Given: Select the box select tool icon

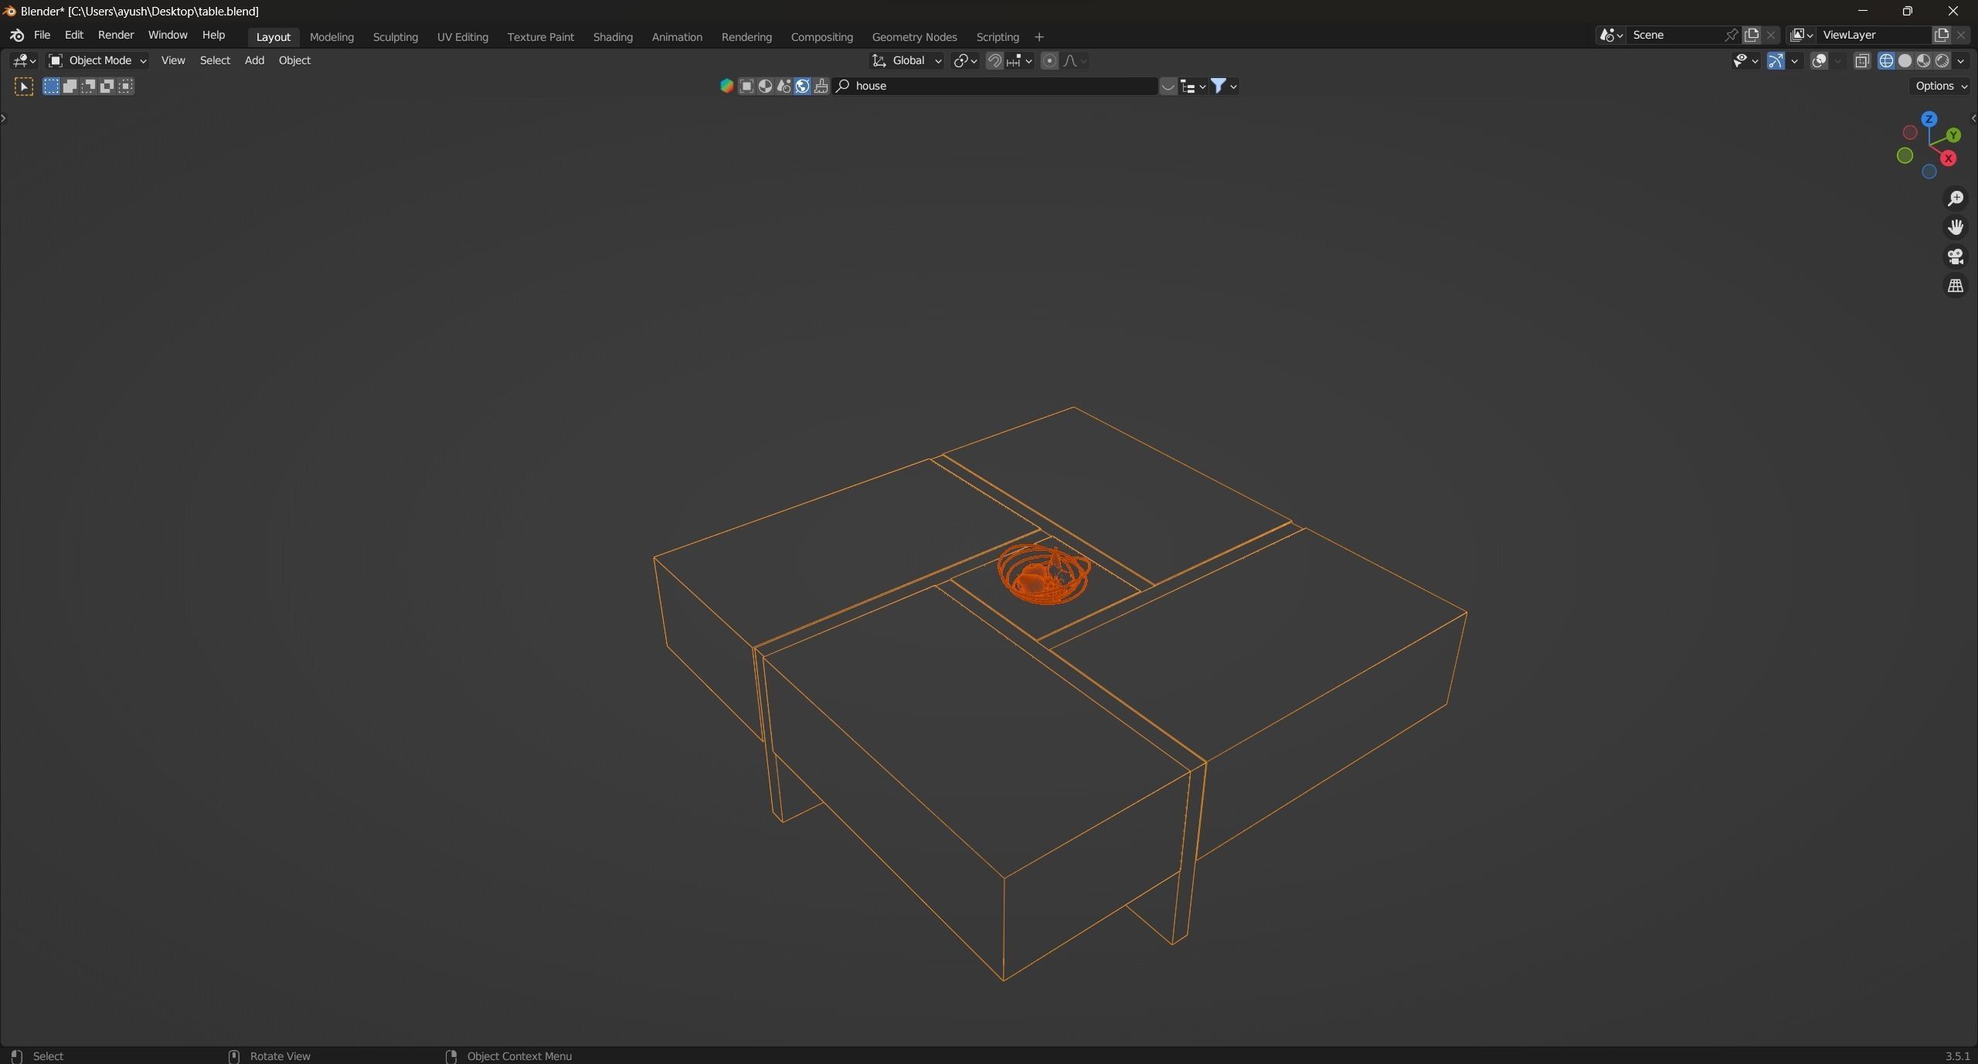Looking at the screenshot, I should click(24, 87).
